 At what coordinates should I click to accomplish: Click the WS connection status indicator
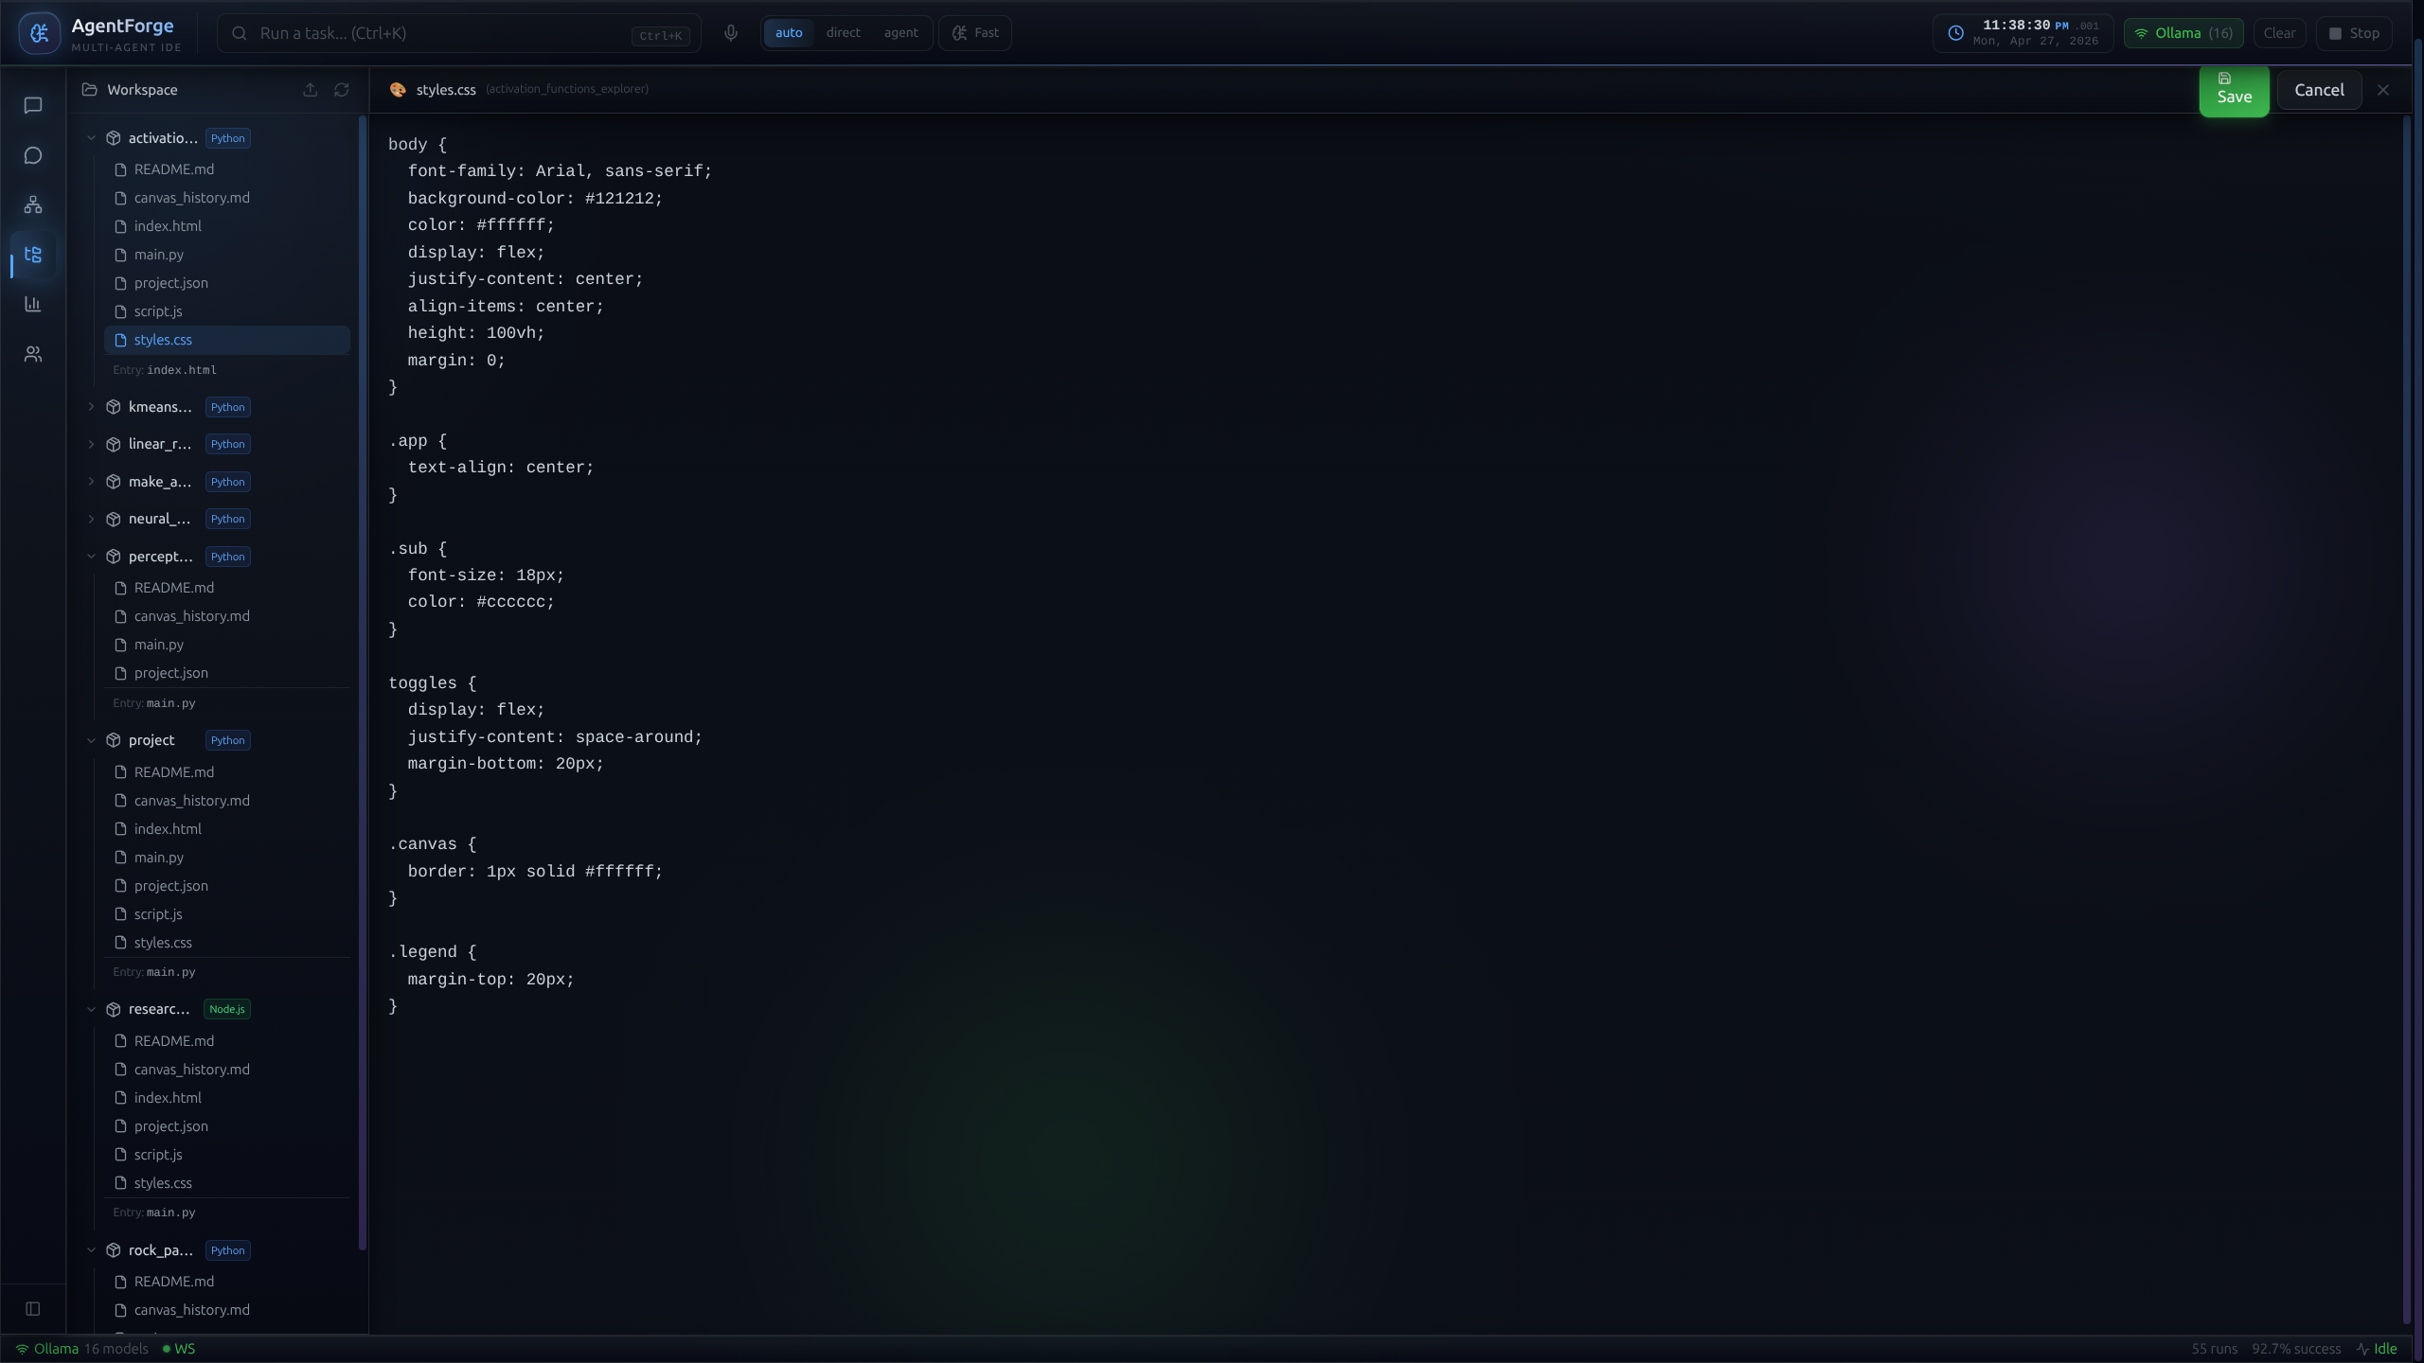(x=179, y=1349)
